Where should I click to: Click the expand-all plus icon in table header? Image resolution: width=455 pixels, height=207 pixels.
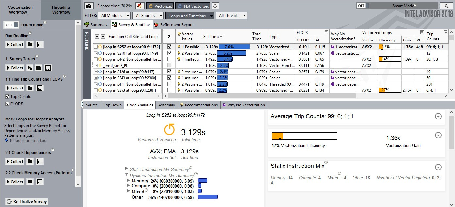pyautogui.click(x=97, y=37)
